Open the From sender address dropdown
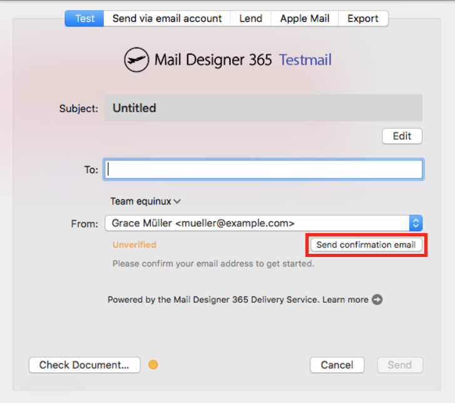Viewport: 455px width, 403px height. pos(263,223)
